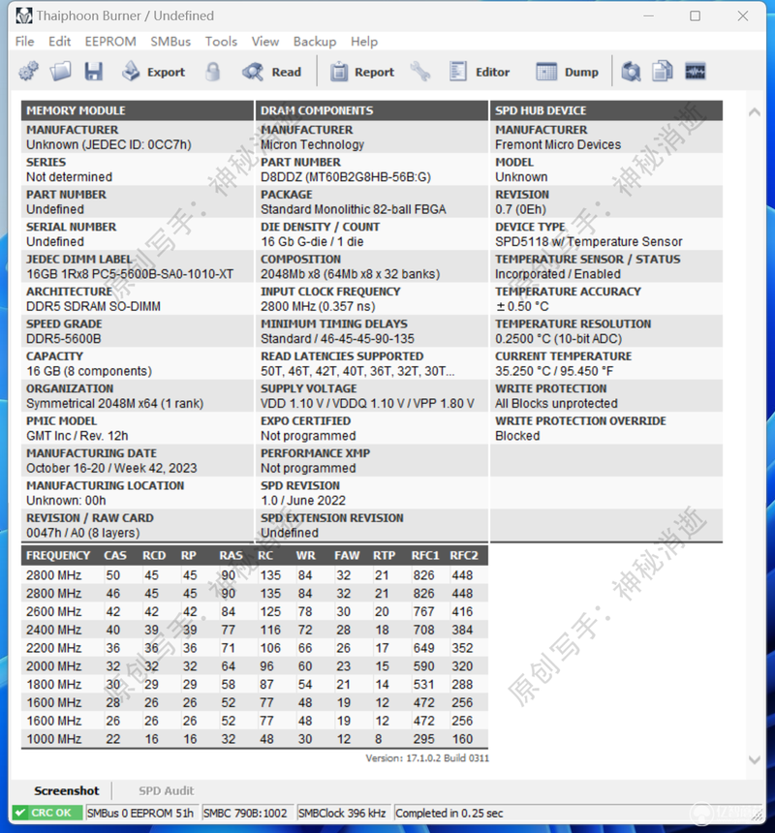Click PMIC model GMT Inc / Rev. 12h
775x833 pixels.
(77, 436)
